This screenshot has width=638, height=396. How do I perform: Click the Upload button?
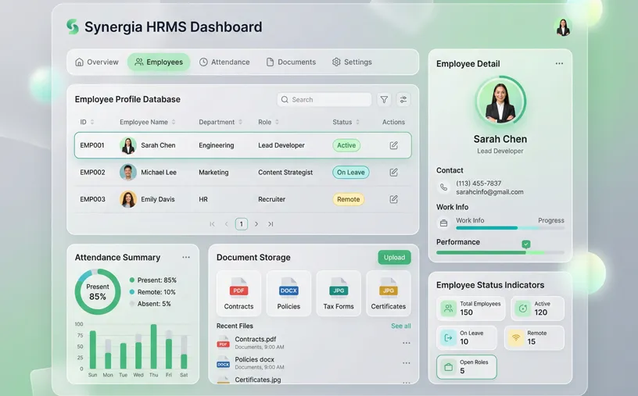pyautogui.click(x=394, y=257)
